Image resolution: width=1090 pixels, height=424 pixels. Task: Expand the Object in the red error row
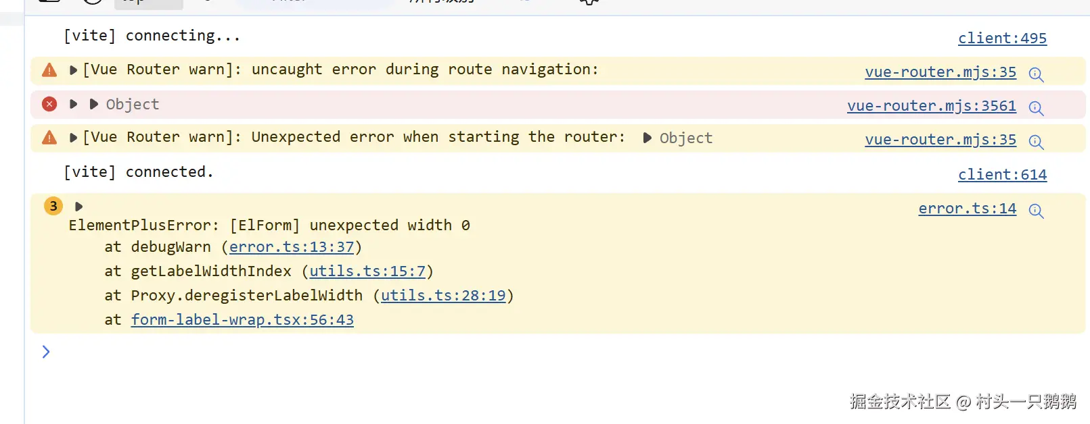[x=94, y=104]
